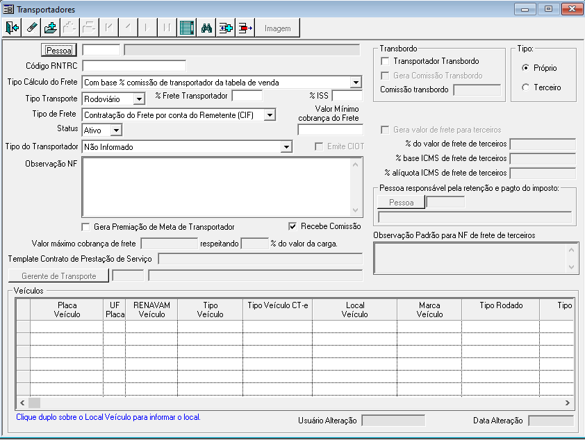Click the eraser clear-fields icon
The width and height of the screenshot is (585, 440).
point(31,28)
